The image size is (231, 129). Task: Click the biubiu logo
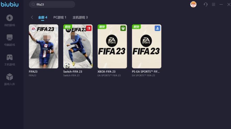click(10, 4)
